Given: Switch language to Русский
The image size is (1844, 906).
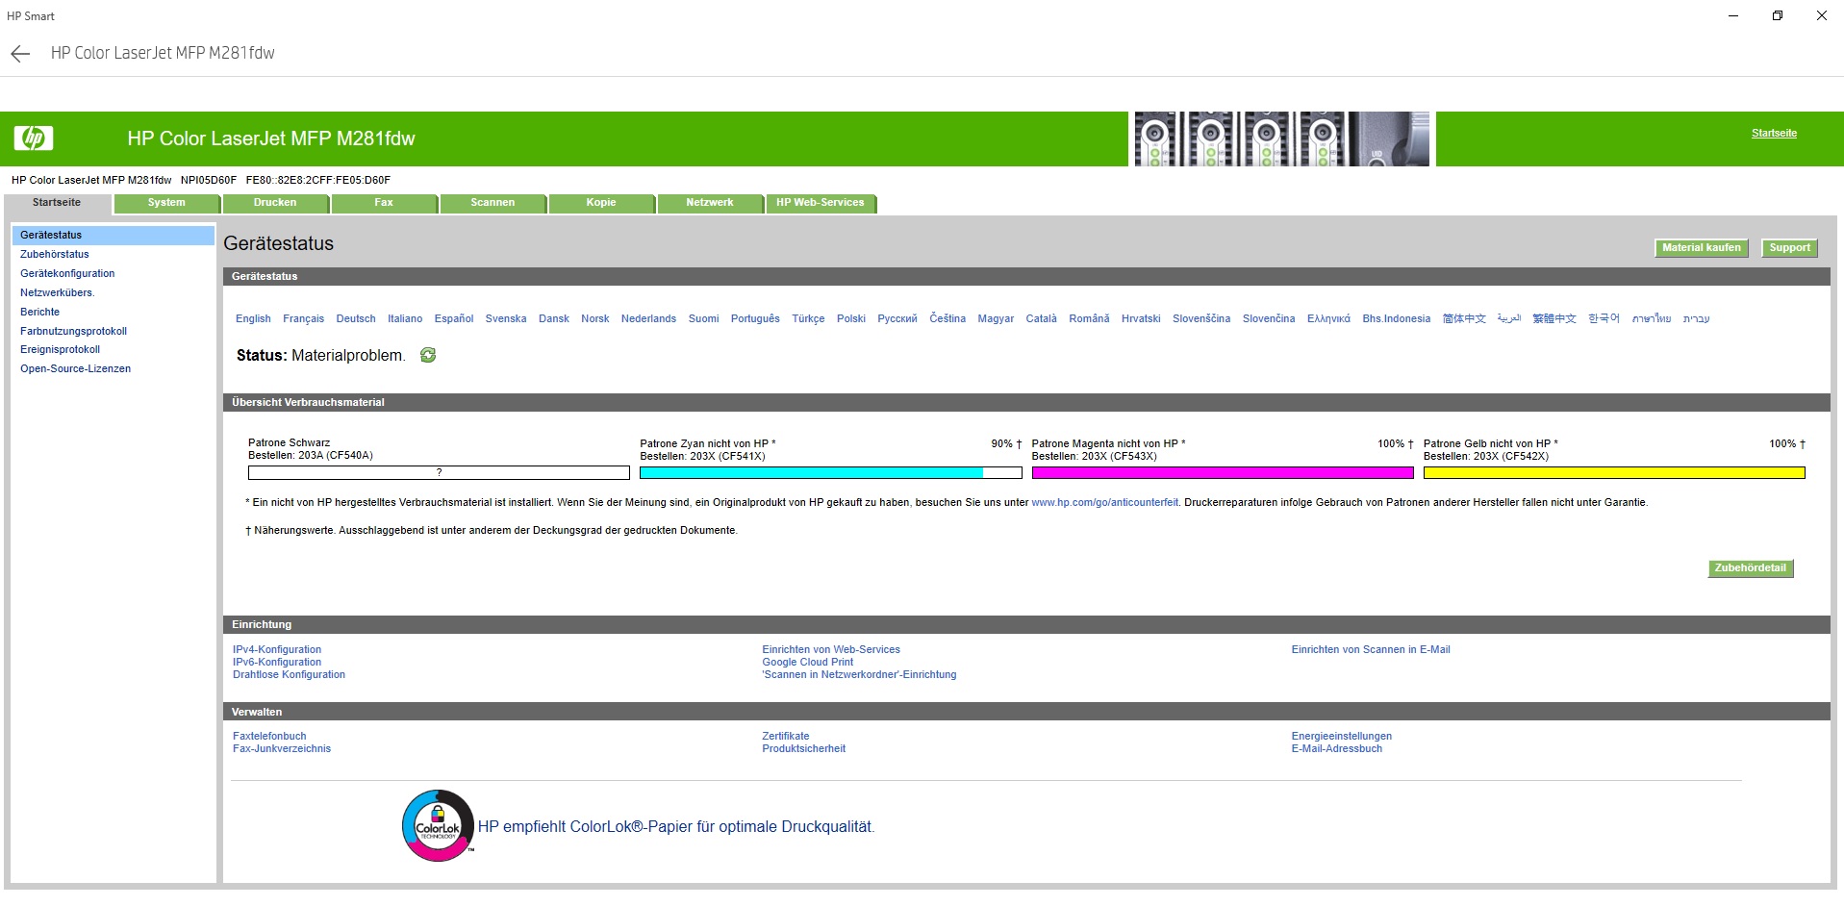Looking at the screenshot, I should 897,318.
